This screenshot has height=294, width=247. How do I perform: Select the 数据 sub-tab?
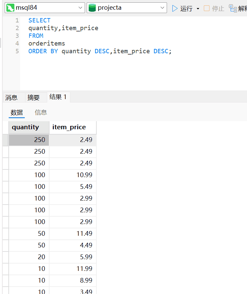(x=17, y=113)
